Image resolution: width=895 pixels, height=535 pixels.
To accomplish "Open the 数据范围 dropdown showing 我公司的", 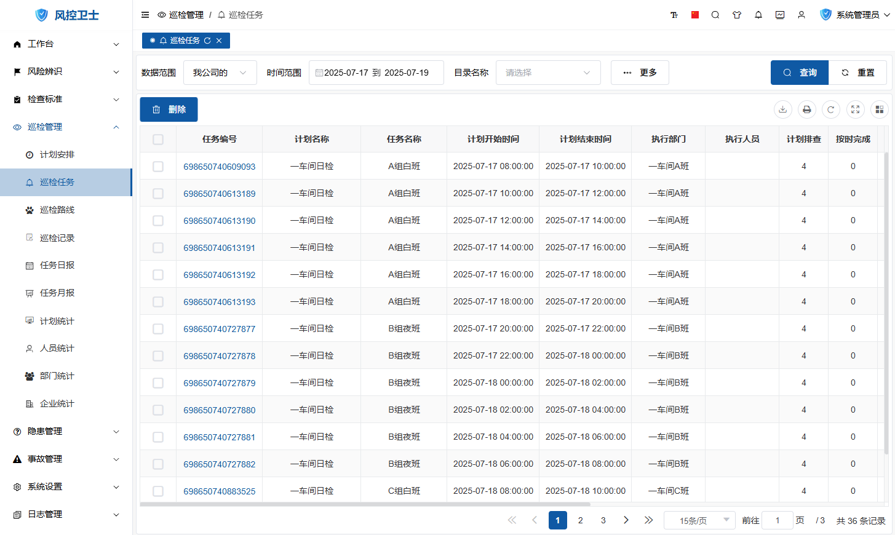I will click(x=220, y=73).
